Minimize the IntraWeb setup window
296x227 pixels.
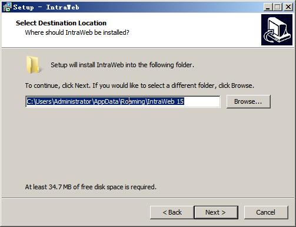click(x=268, y=7)
